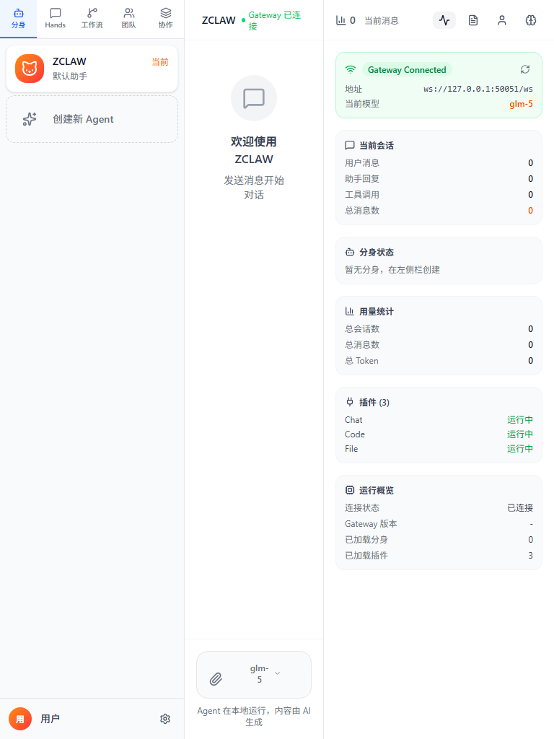Click the Chat plugin row
Screen dimensions: 554x739
tap(439, 420)
